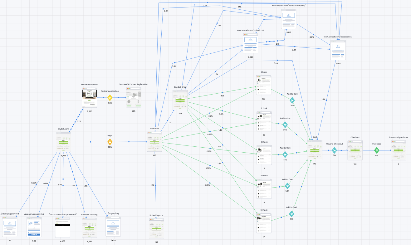The width and height of the screenshot is (411, 245).
Task: Select the 6 Pack product page thumbnail
Action: 264,122
